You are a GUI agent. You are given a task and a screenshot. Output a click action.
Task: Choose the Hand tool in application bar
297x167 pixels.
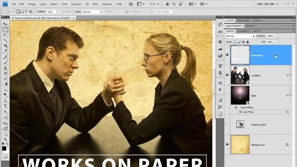(x=167, y=4)
